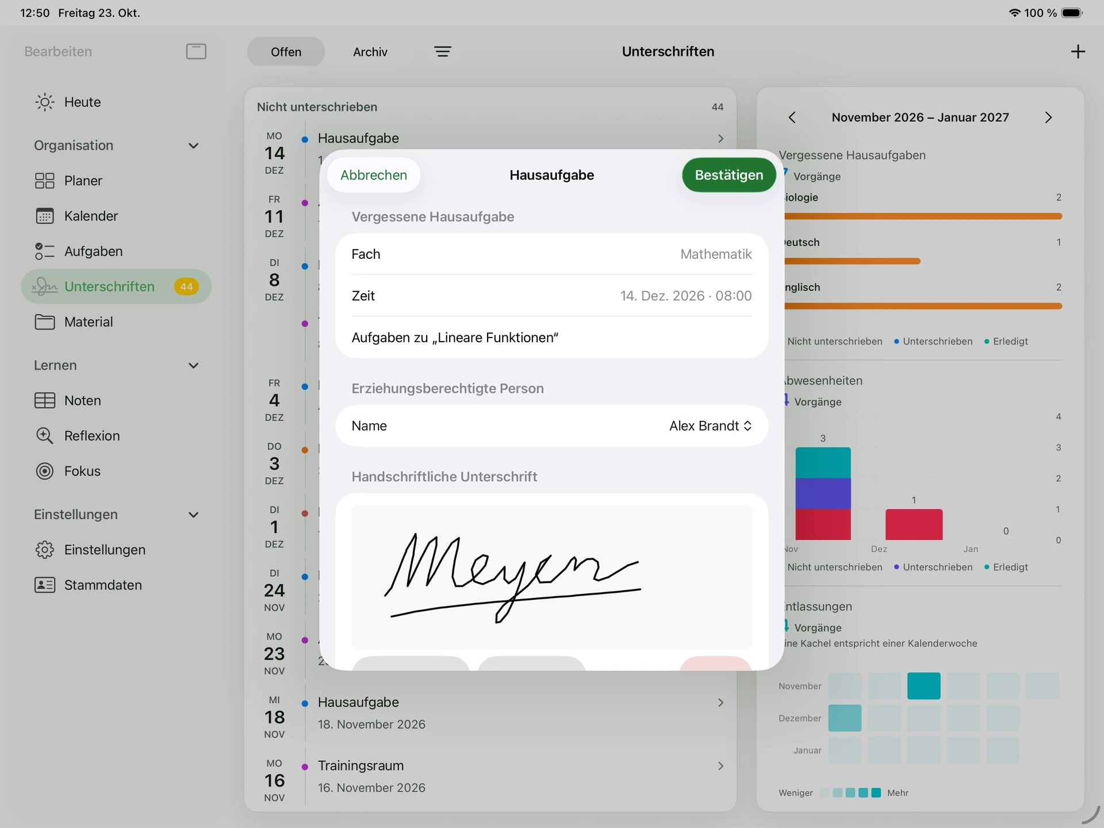Open the filter lines icon

[x=443, y=52]
